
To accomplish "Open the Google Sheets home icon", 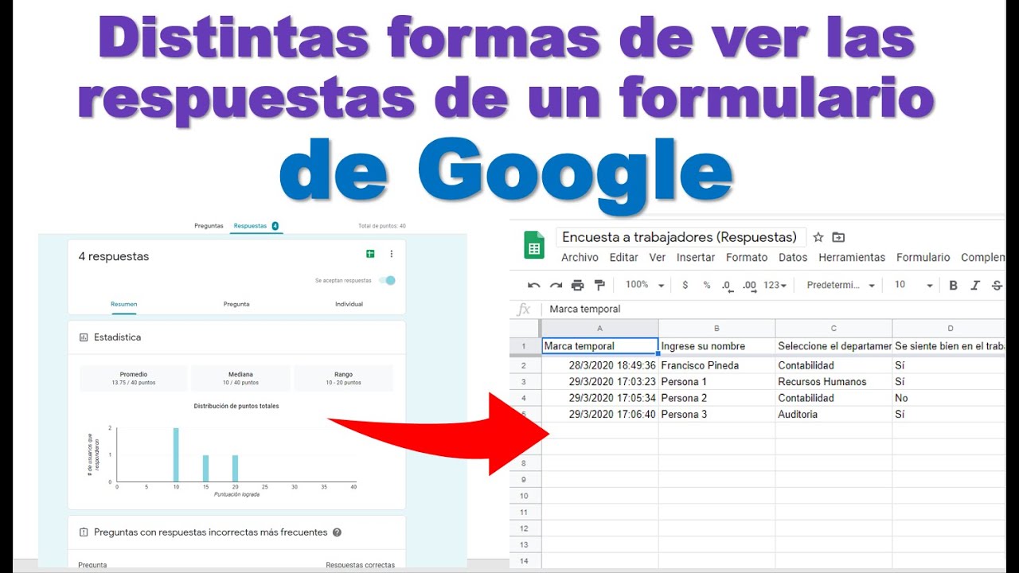I will click(534, 245).
